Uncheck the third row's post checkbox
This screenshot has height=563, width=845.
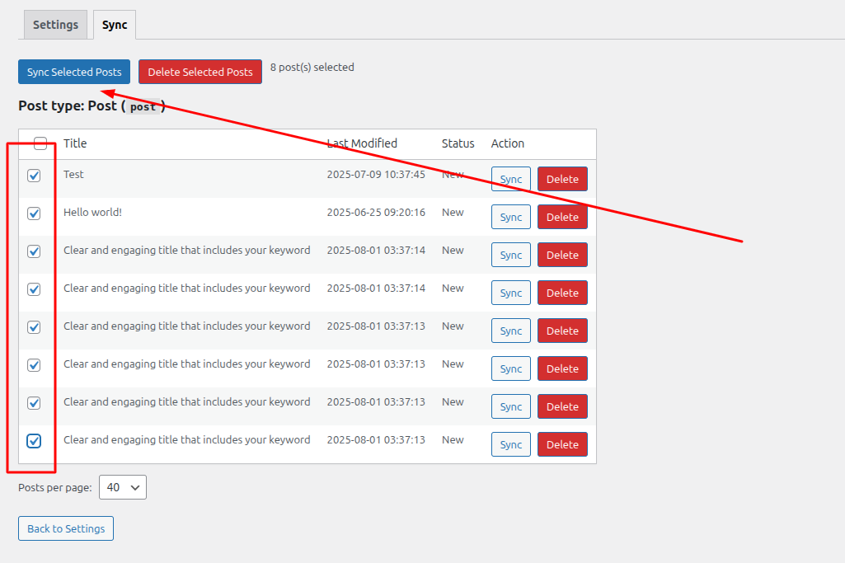pyautogui.click(x=34, y=251)
